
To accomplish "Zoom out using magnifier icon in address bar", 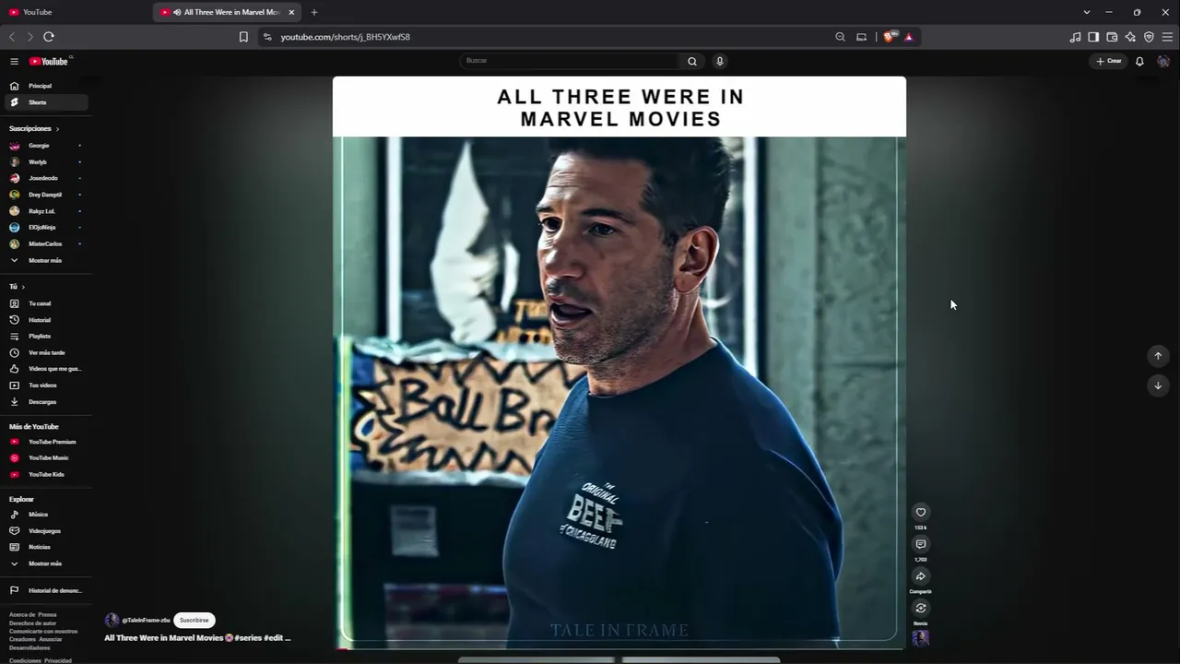I will pyautogui.click(x=840, y=37).
